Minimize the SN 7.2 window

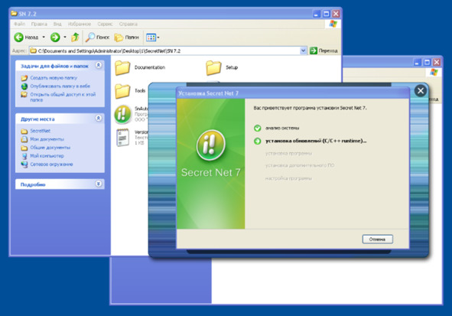coord(317,14)
